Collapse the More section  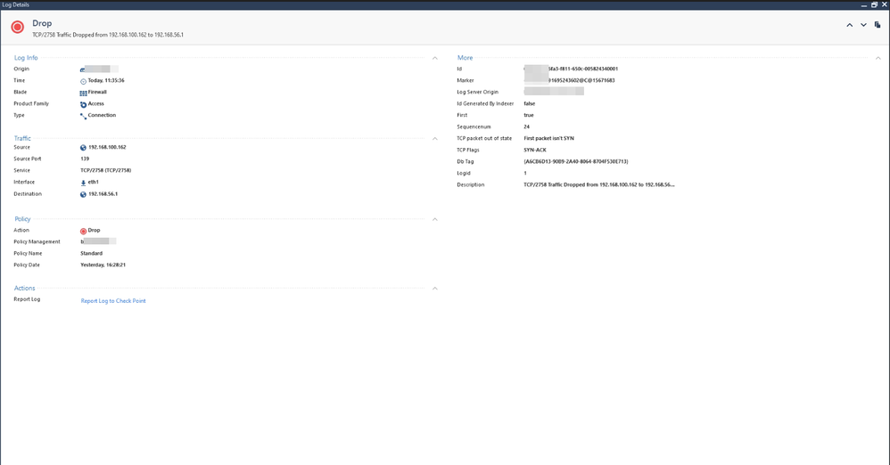click(878, 58)
